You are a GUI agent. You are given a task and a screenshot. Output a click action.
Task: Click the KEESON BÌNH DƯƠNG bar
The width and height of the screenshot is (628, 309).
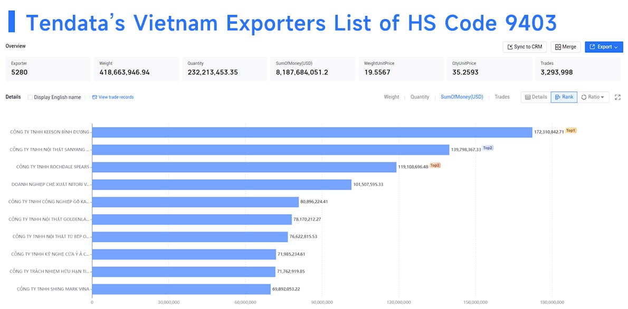[x=312, y=132]
